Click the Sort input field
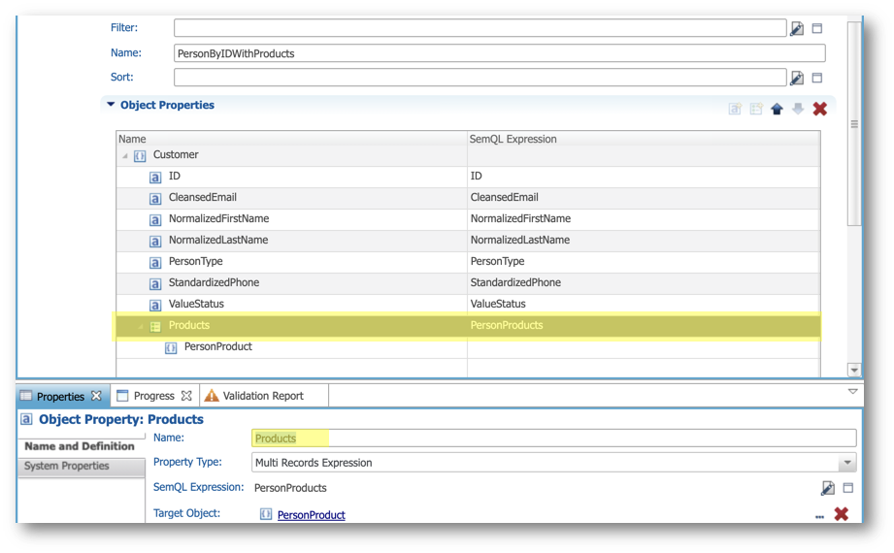The height and width of the screenshot is (553, 894). 480,78
